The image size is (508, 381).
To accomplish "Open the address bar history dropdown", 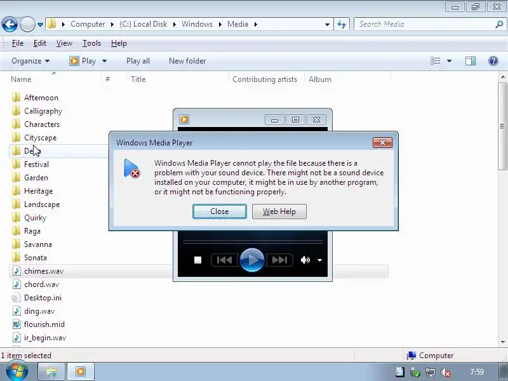I will pyautogui.click(x=327, y=24).
